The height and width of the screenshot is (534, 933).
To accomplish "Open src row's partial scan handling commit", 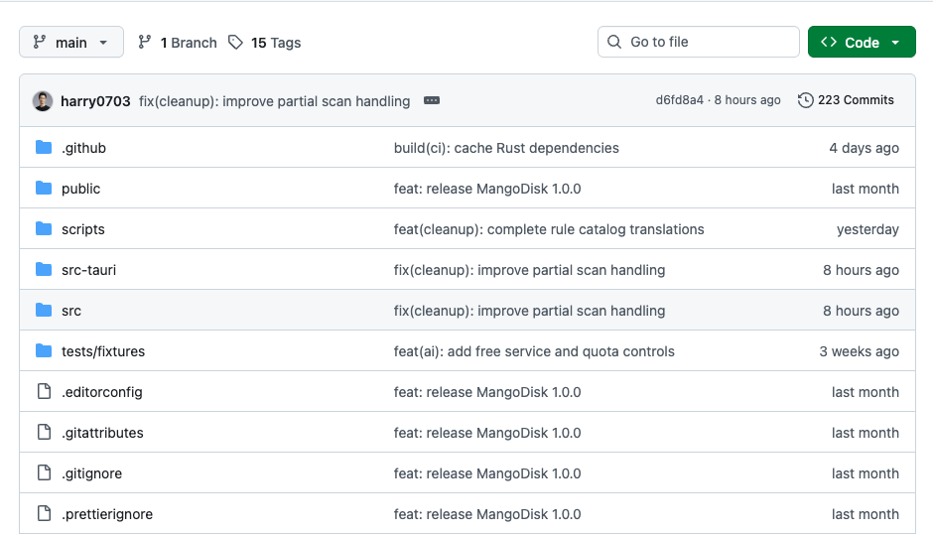I will point(530,311).
